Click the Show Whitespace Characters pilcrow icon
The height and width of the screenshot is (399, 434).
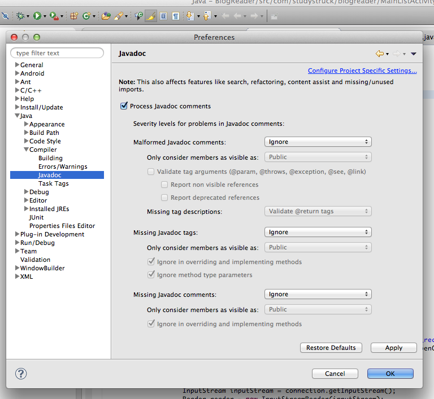(x=176, y=16)
